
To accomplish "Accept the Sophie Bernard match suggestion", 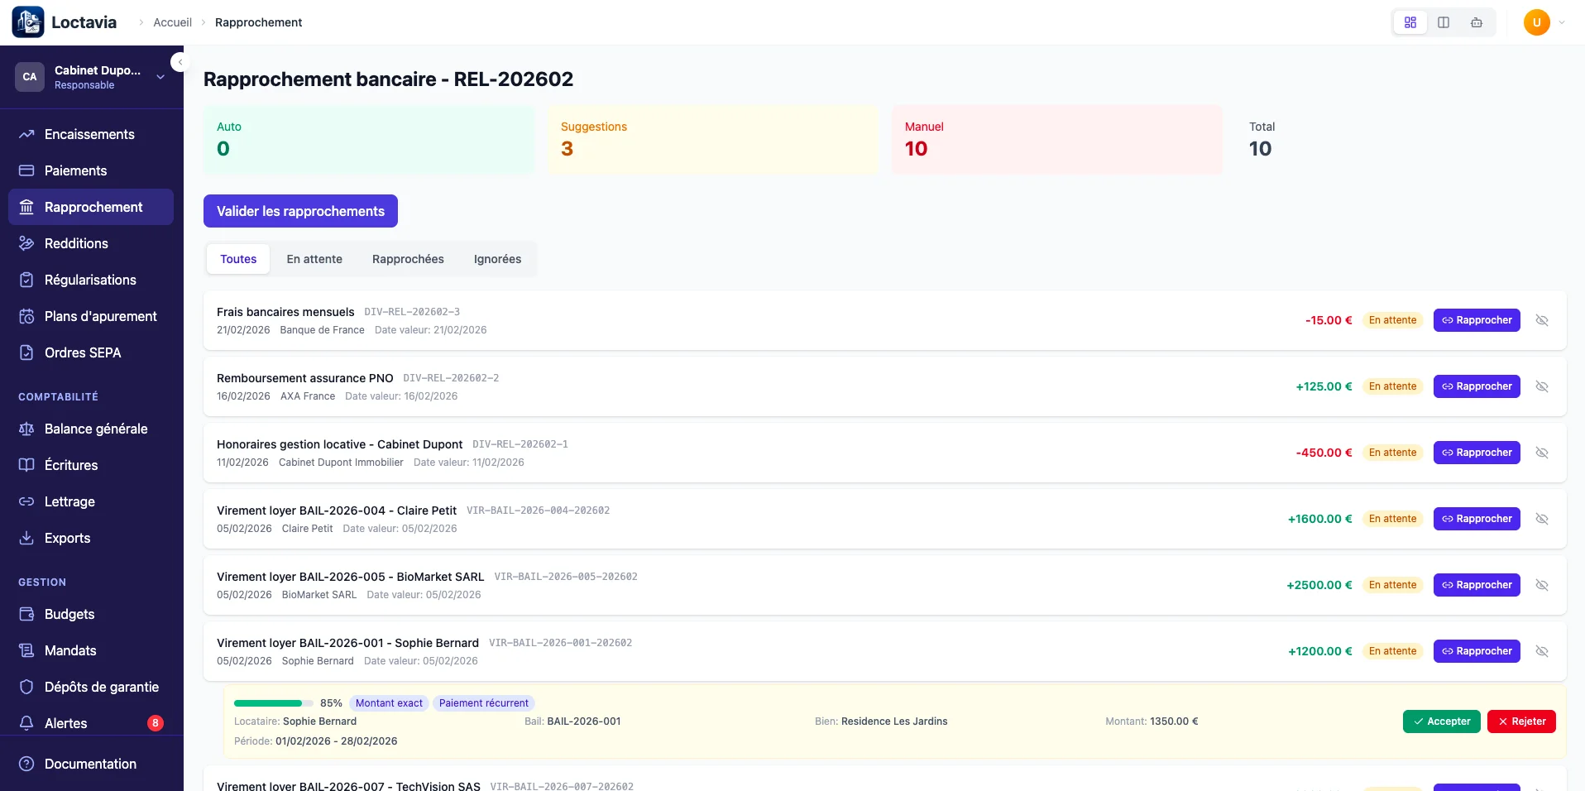I will point(1441,721).
